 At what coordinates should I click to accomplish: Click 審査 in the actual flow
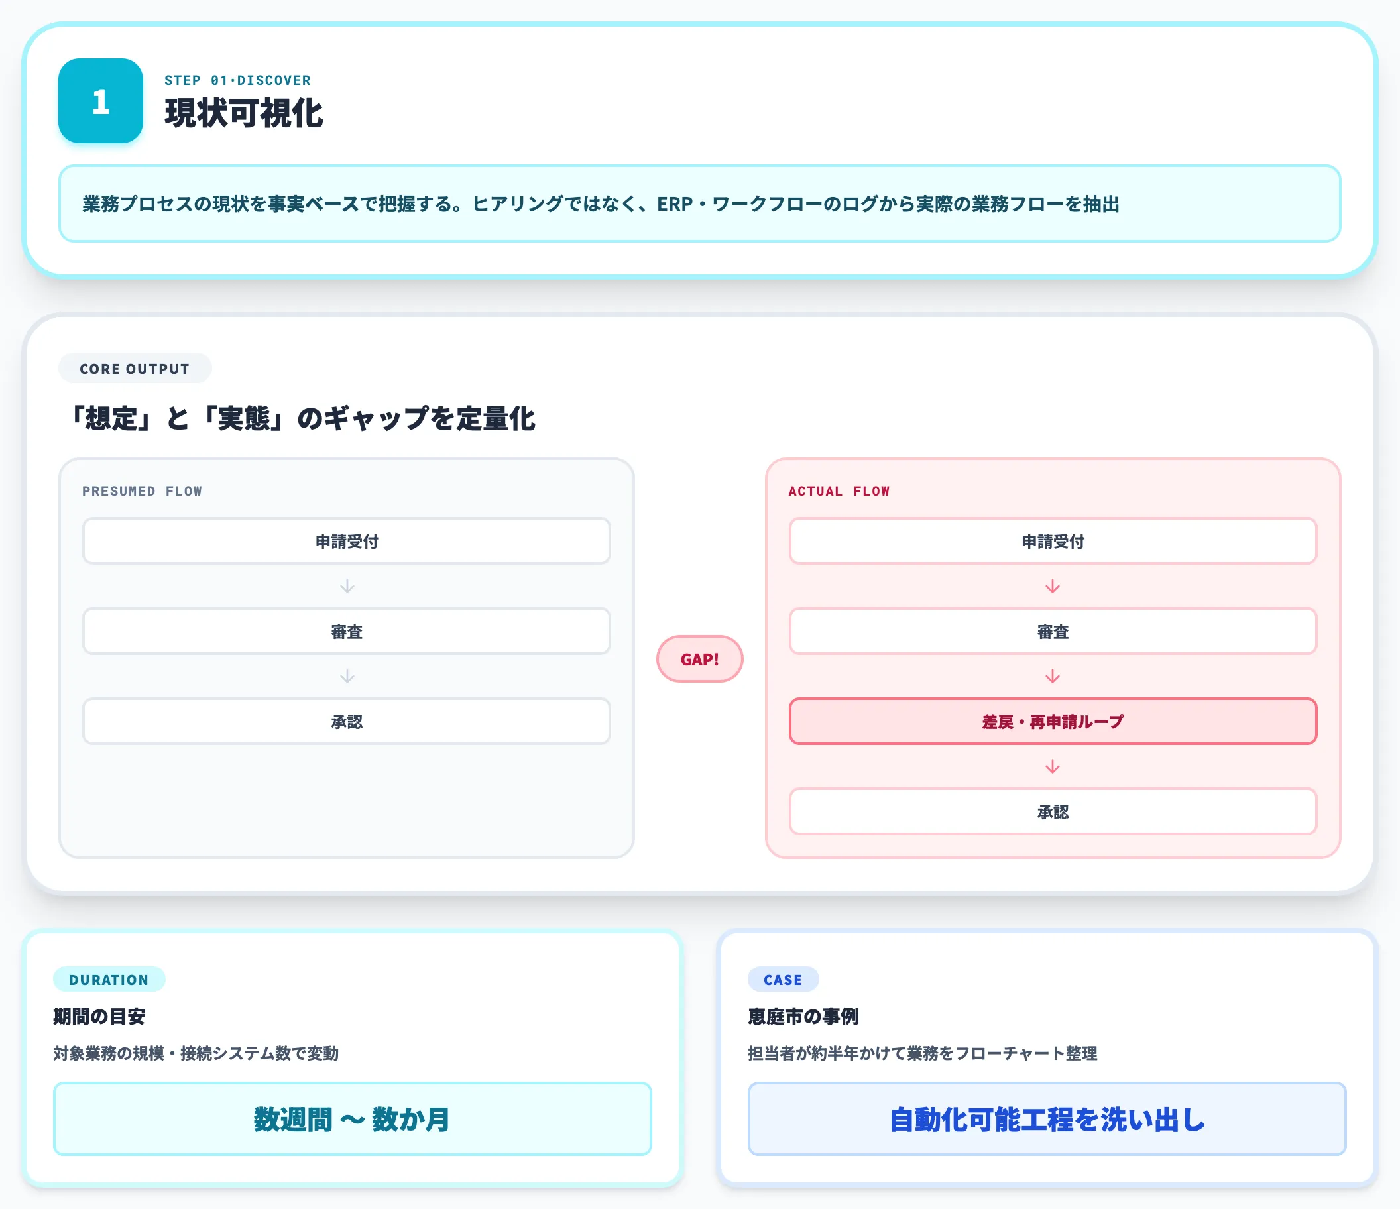[x=1053, y=631]
